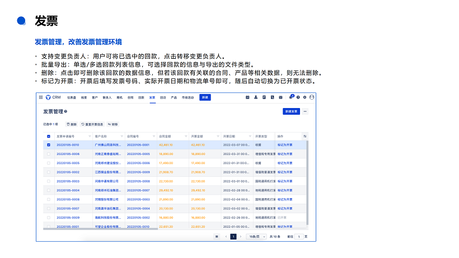The image size is (459, 258).
Task: Open the help question mark icon
Action: (x=298, y=97)
